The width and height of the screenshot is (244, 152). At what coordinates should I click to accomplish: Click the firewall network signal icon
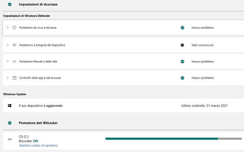[x=15, y=61]
